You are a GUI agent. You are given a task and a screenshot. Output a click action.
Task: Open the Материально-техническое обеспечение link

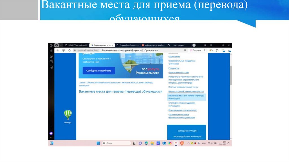pos(186,80)
